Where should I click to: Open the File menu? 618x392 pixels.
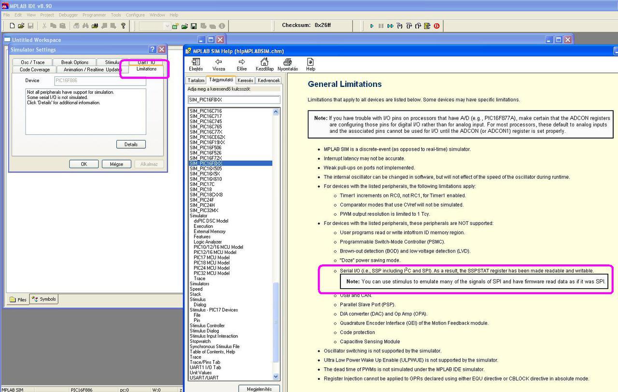pos(6,15)
